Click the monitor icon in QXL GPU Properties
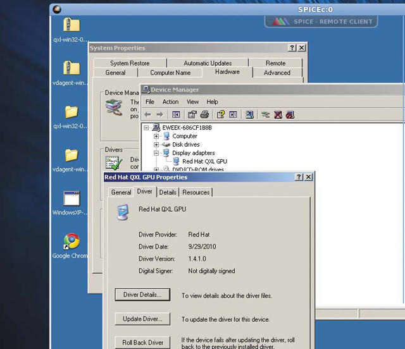 [x=123, y=212]
